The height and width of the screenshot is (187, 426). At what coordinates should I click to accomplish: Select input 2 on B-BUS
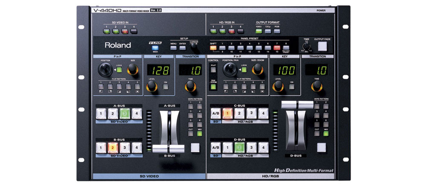(x=113, y=148)
